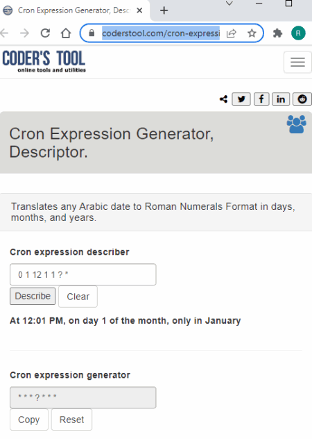This screenshot has width=312, height=439.
Task: Click the share-this-page icon in address bar
Action: (x=232, y=33)
